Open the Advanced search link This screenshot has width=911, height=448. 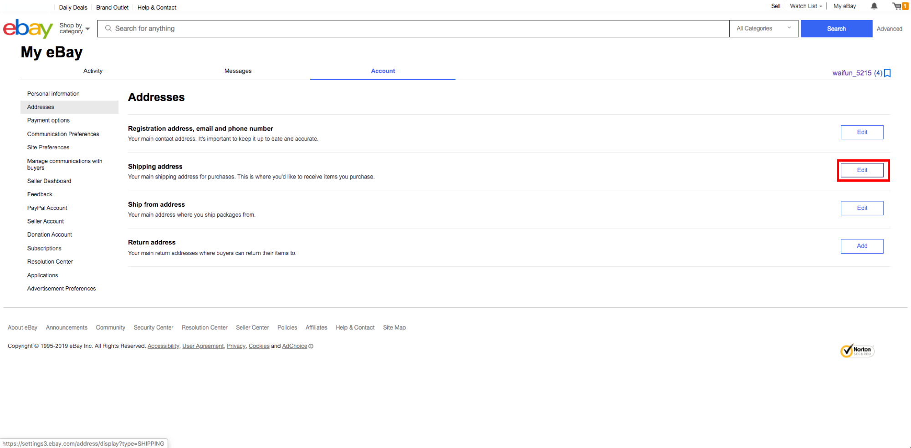(889, 29)
